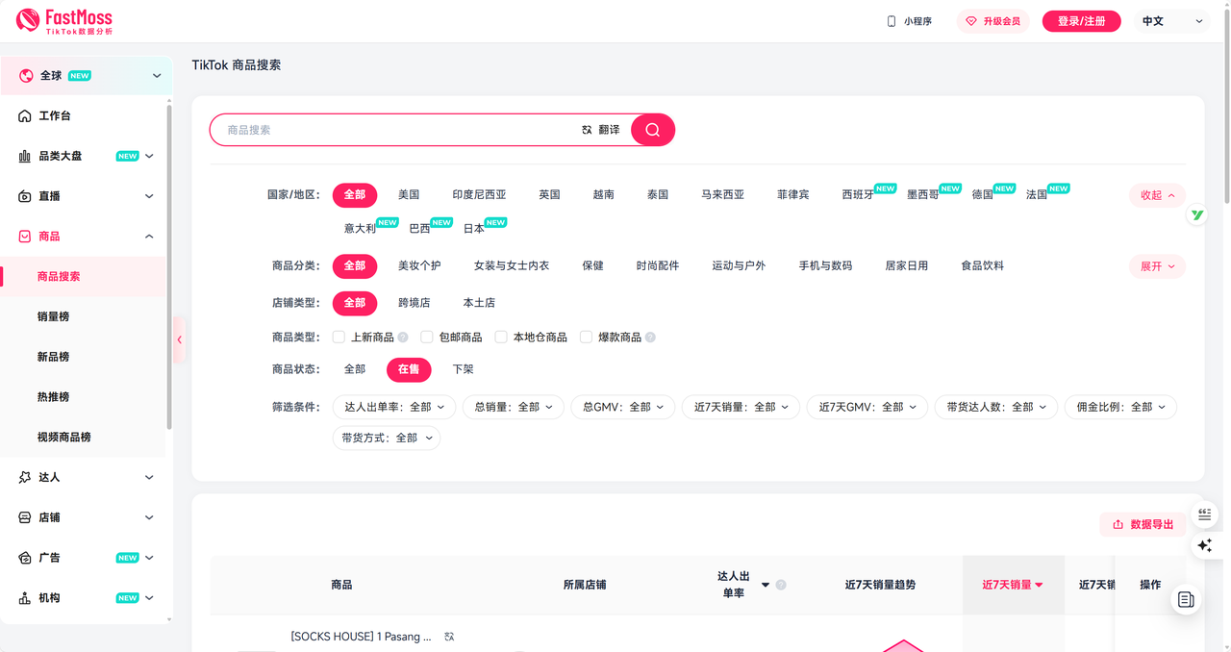Click the 商品搜索 input field
The image size is (1231, 652).
pyautogui.click(x=394, y=130)
